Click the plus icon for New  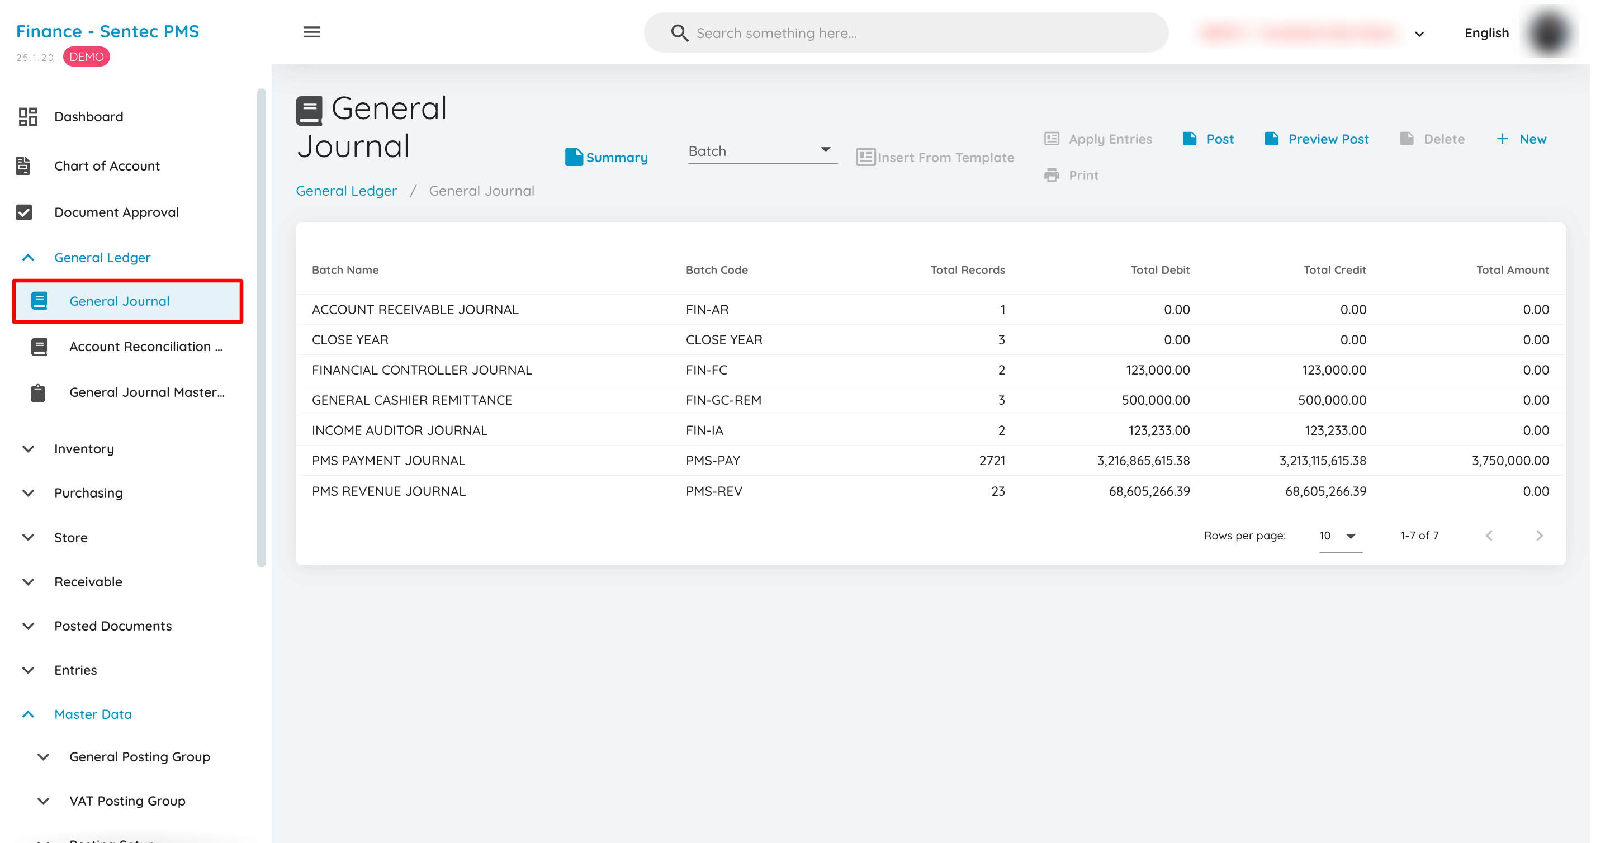[x=1502, y=139]
